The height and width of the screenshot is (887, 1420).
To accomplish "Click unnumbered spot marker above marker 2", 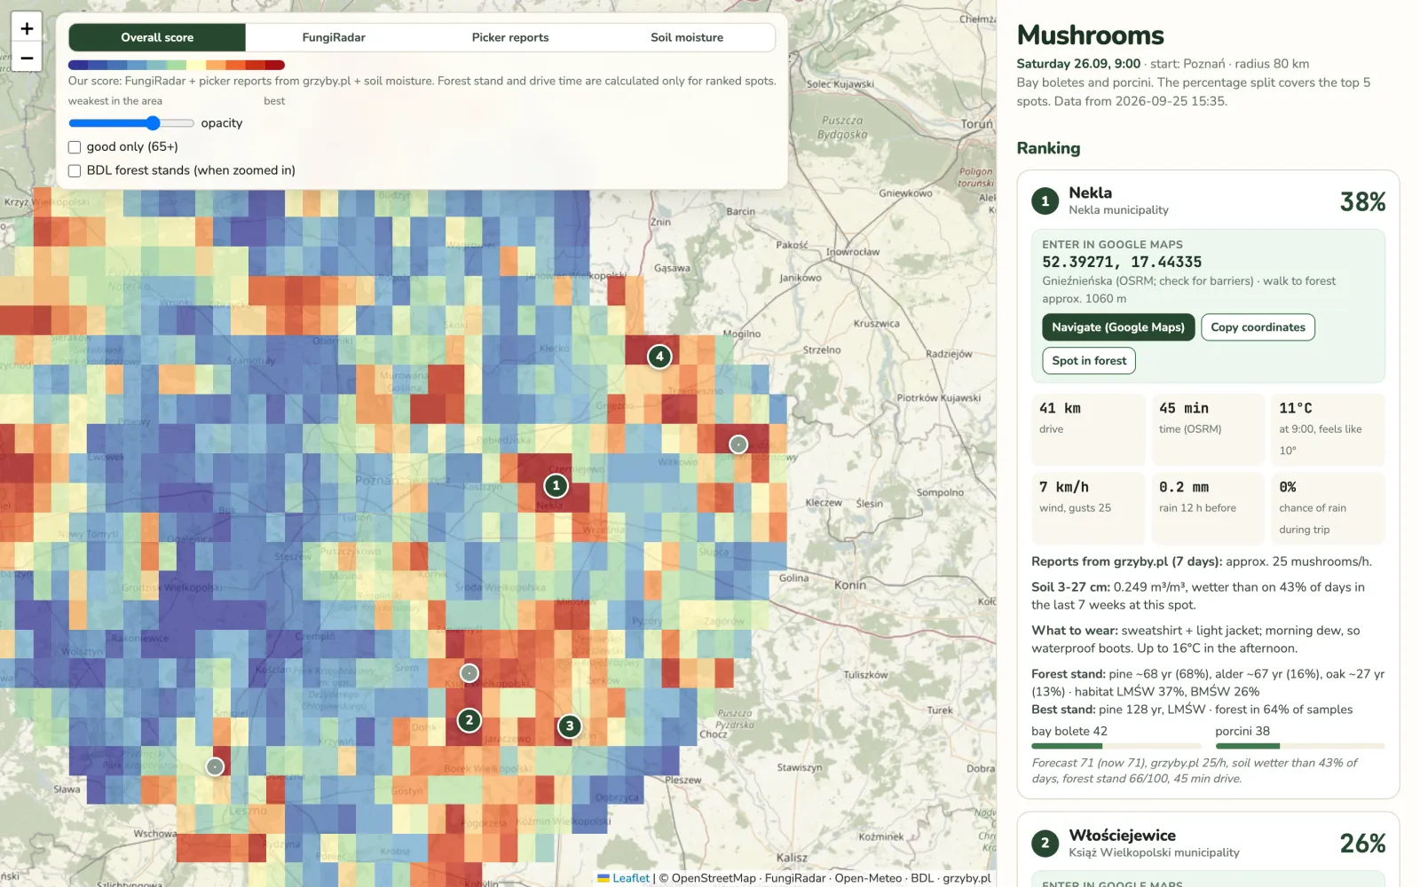I will pos(469,673).
